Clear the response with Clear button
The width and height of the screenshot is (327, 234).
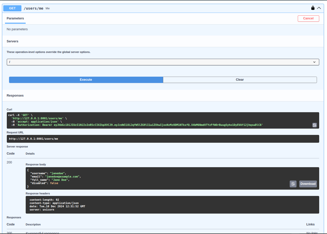240,80
